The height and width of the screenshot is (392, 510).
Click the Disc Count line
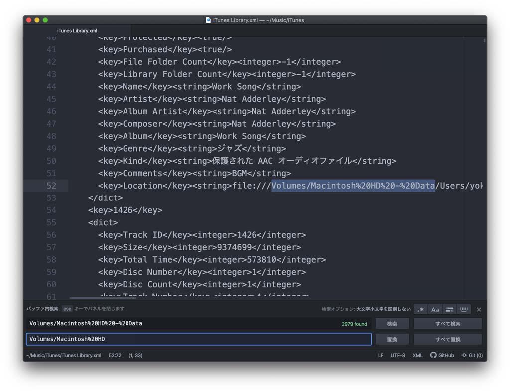pos(199,285)
